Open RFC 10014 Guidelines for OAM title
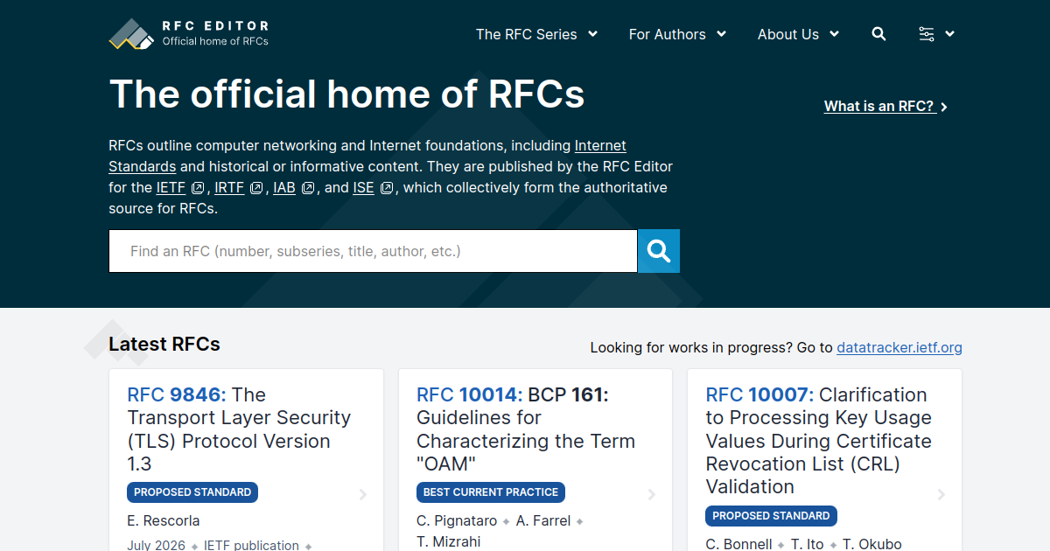Viewport: 1050px width, 551px height. pos(526,429)
